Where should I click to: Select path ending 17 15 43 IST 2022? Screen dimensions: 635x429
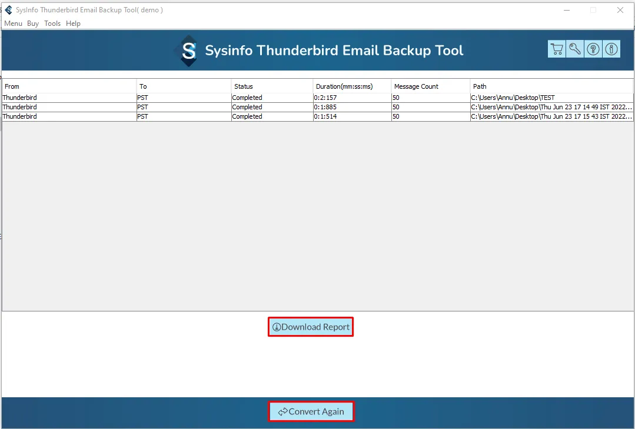551,116
